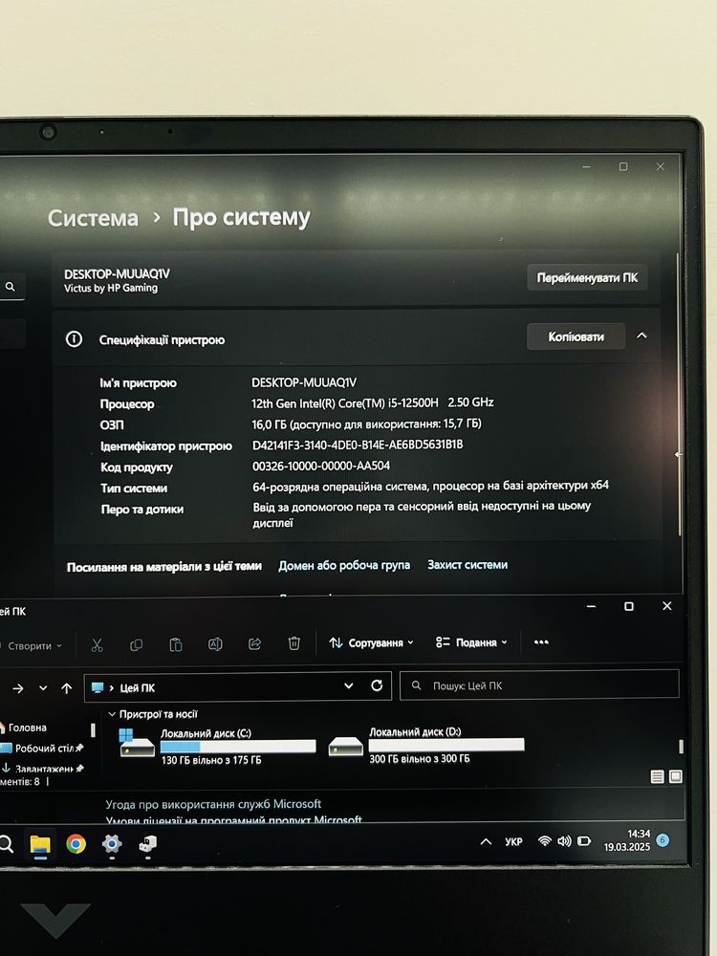This screenshot has height=956, width=717.
Task: Click the Пошук: Цей ПК search field
Action: pyautogui.click(x=539, y=685)
